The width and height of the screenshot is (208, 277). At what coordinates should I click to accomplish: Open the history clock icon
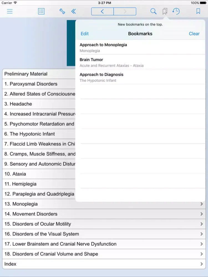(x=176, y=11)
